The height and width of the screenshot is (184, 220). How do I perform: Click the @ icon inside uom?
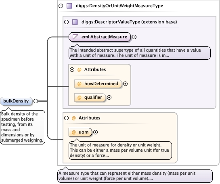(73, 132)
